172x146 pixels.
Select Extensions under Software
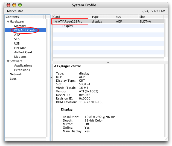[22, 70]
